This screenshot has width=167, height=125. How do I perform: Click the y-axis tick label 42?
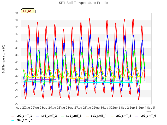pos(17,34)
